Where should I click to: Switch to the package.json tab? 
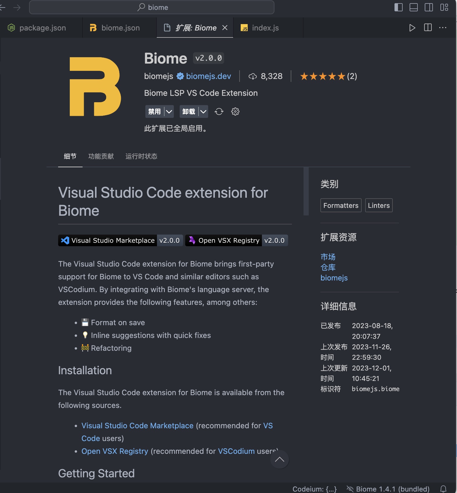41,28
